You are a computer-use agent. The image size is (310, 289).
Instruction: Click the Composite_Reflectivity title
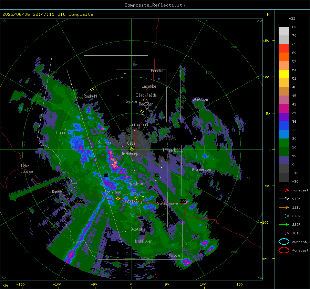155,5
